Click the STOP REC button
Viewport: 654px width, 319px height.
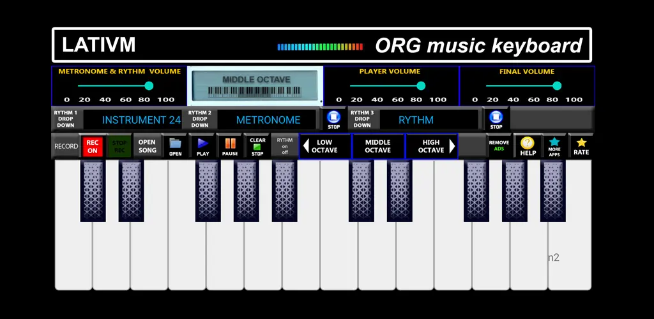coord(119,147)
